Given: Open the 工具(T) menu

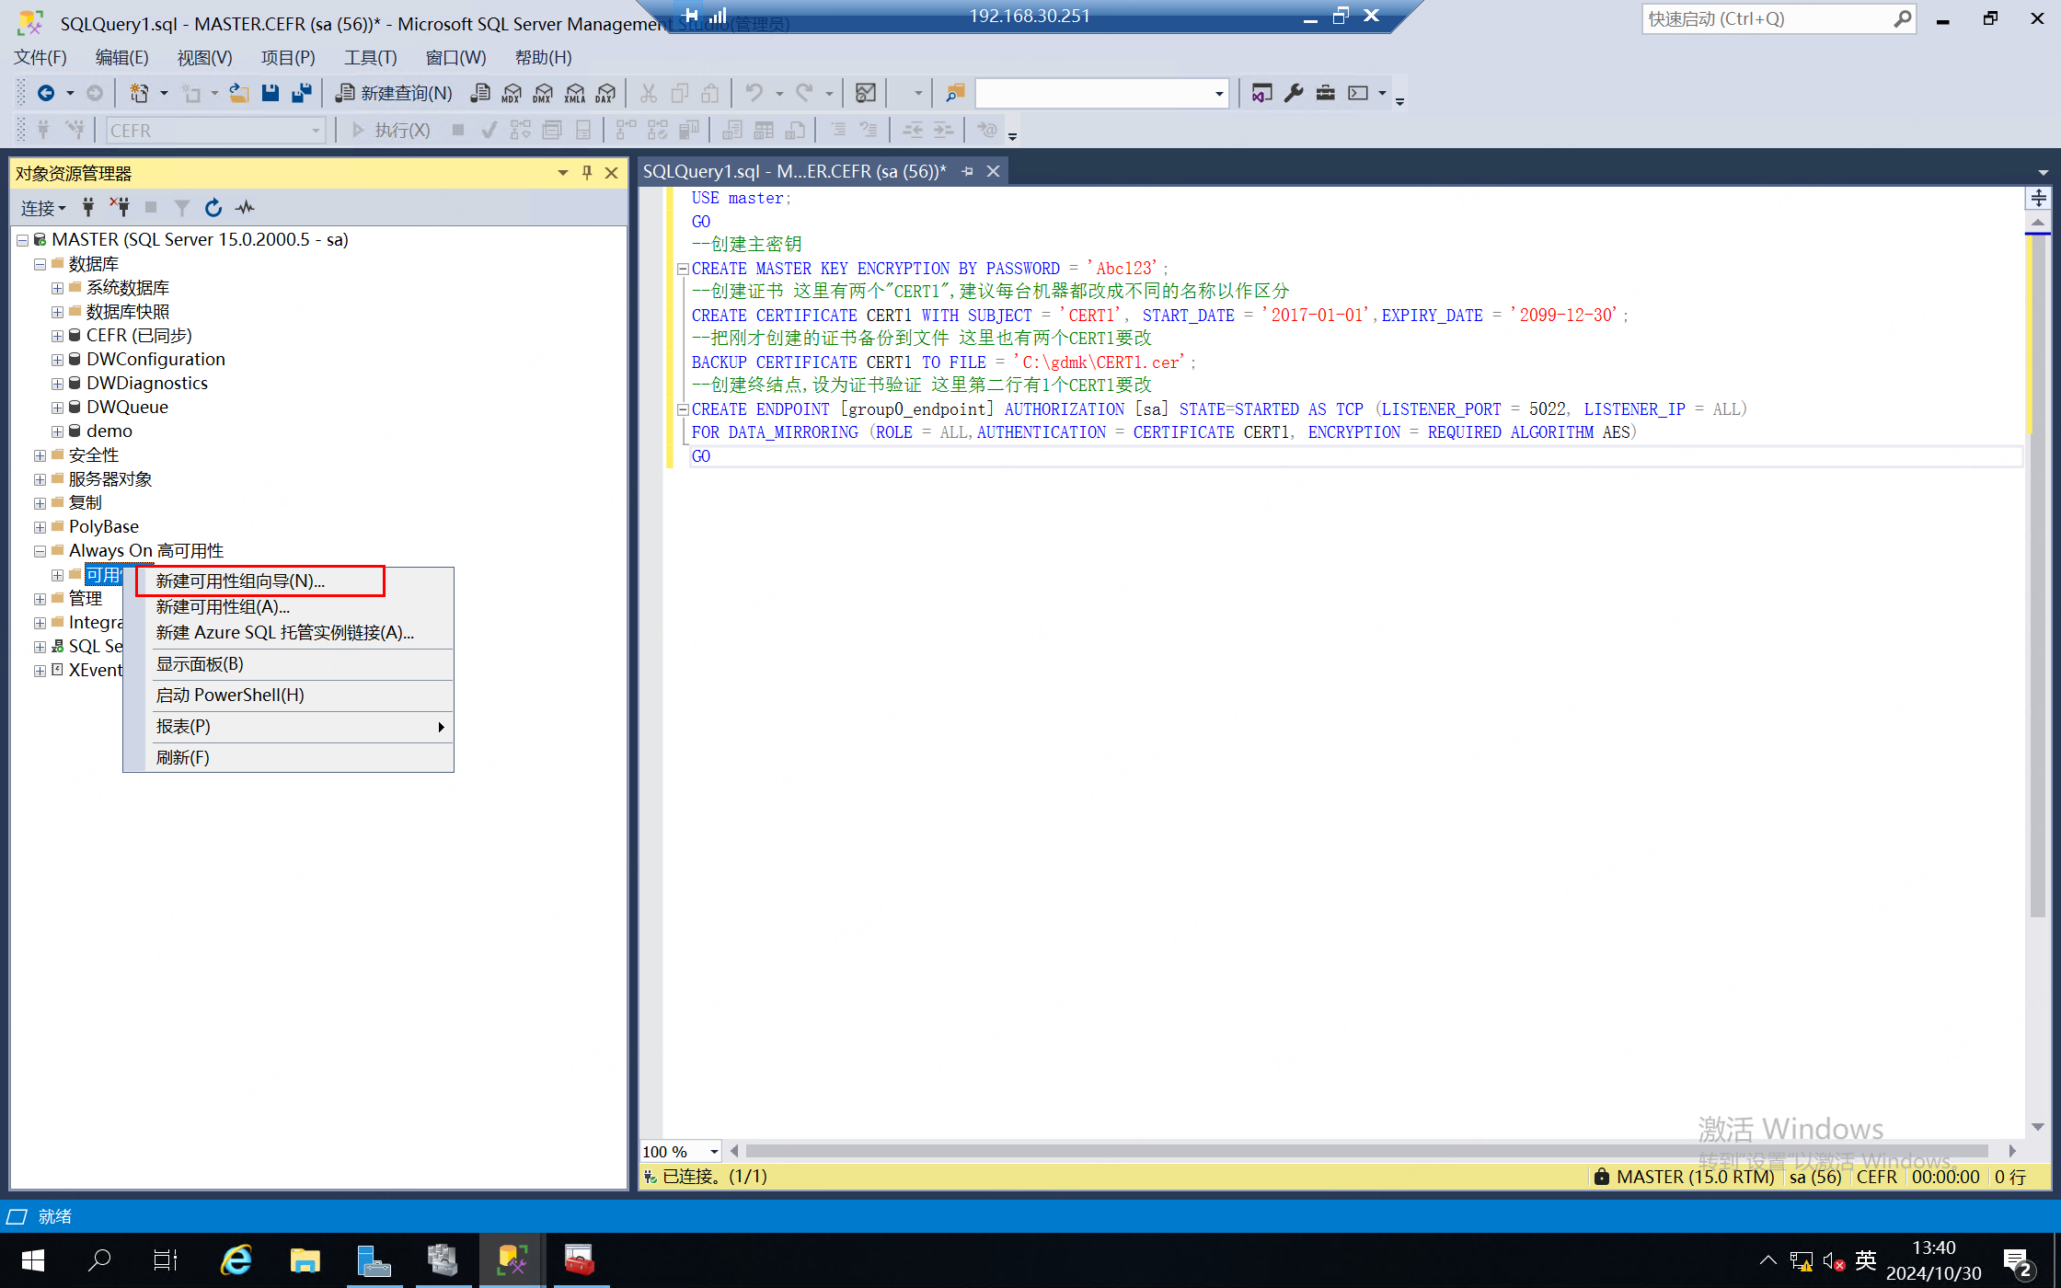Looking at the screenshot, I should pyautogui.click(x=370, y=57).
